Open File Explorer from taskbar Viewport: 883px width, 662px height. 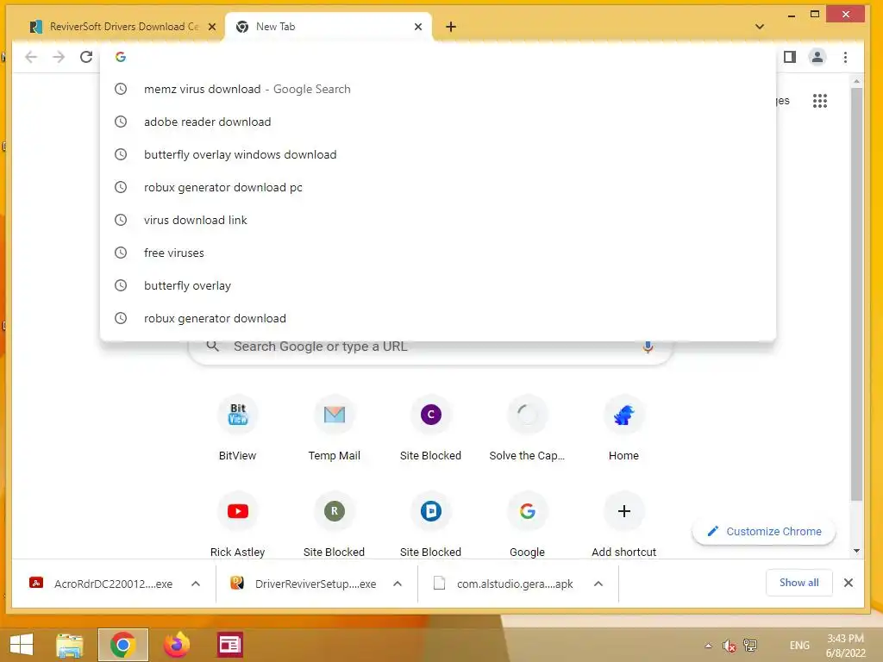pos(70,645)
